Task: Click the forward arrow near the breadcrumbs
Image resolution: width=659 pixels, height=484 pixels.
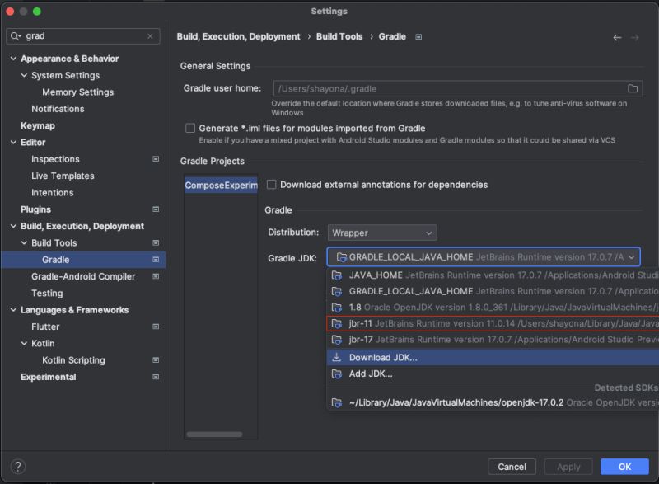Action: (635, 36)
